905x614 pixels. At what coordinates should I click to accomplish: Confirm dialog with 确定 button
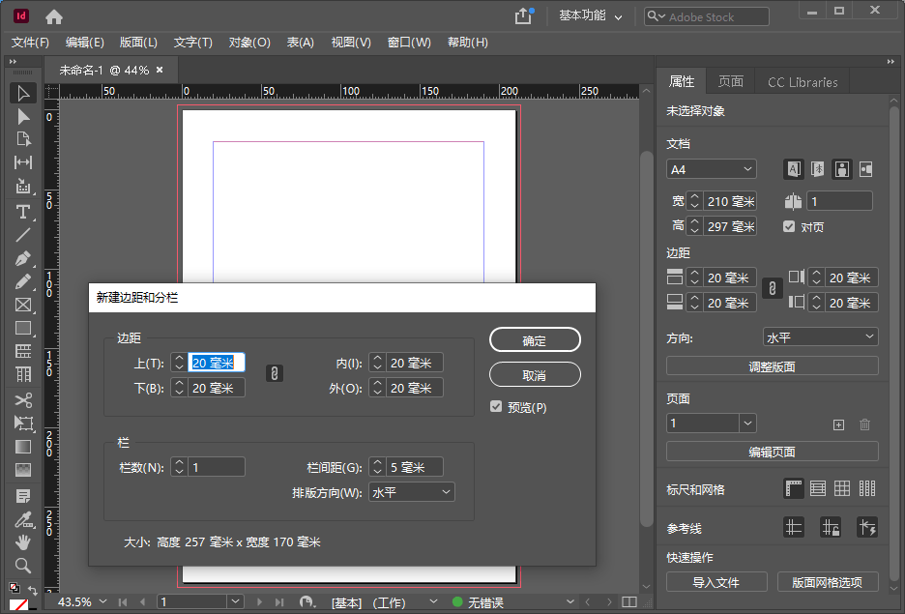click(x=535, y=340)
